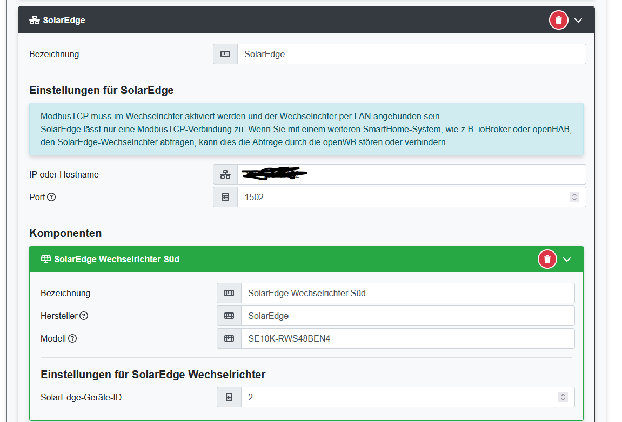
Task: Click the network icon beside IP oder Hostname
Action: click(x=225, y=174)
